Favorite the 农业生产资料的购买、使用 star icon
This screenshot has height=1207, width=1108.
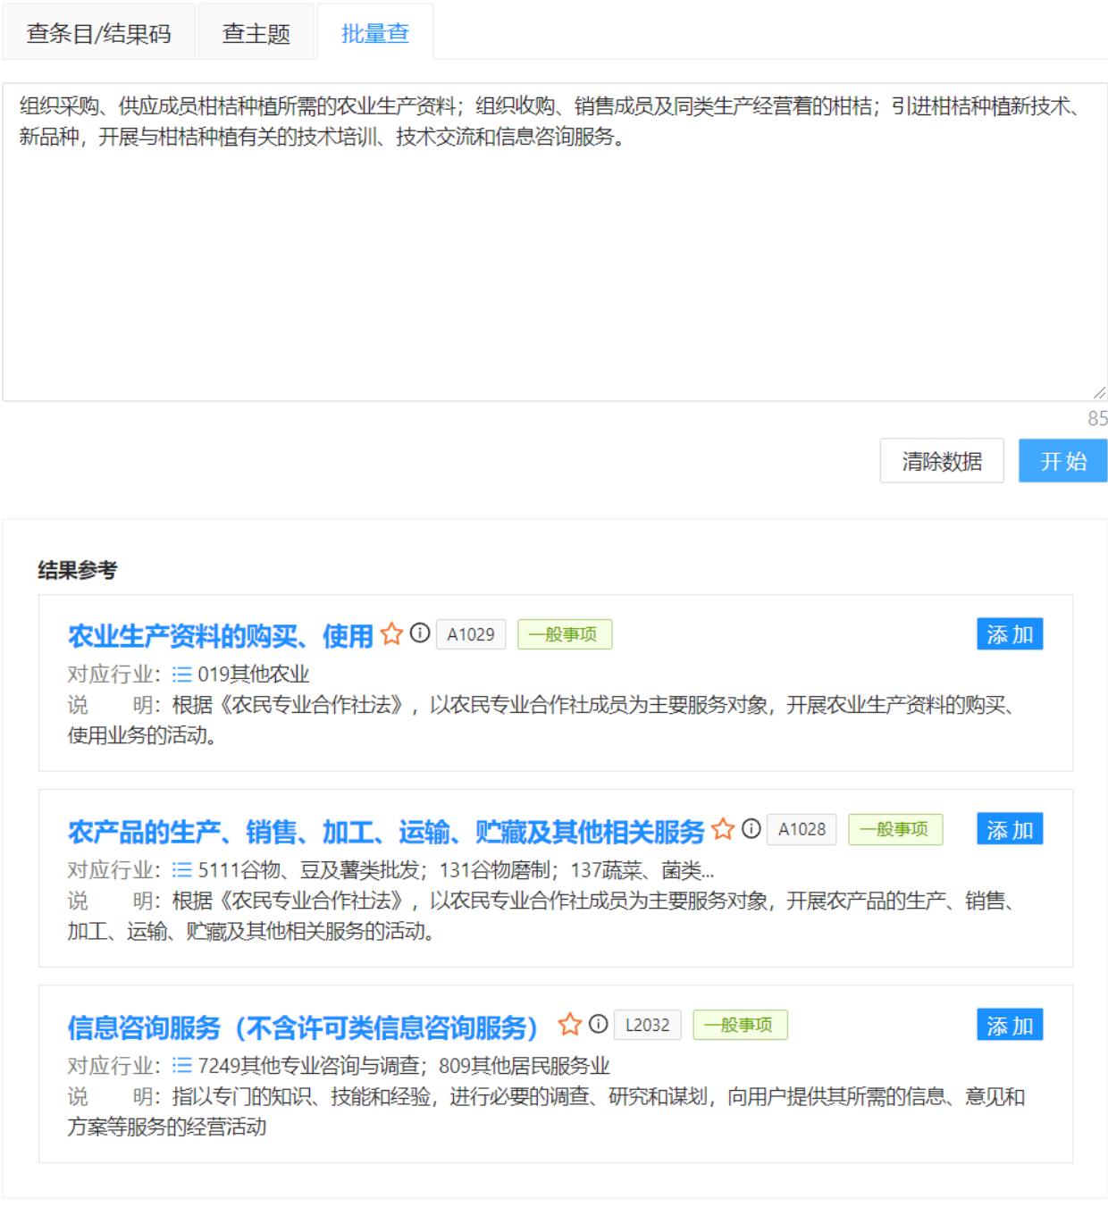391,634
